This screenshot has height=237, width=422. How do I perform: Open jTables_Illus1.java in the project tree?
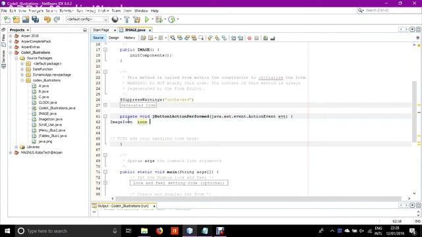53,136
